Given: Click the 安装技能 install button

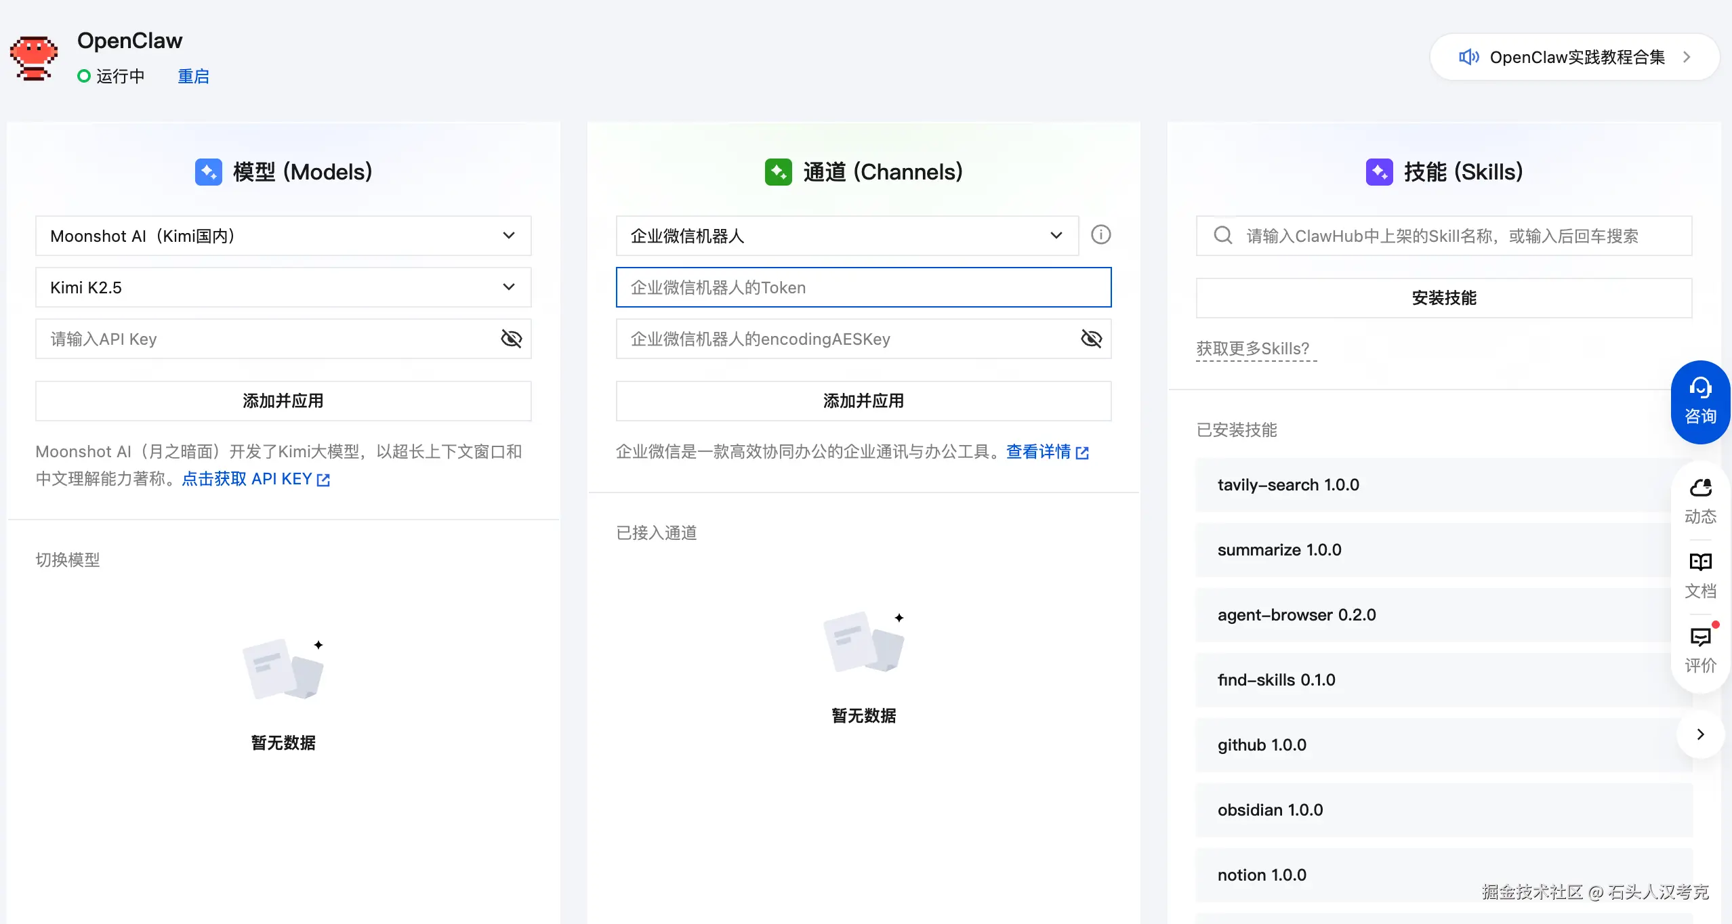Looking at the screenshot, I should (x=1443, y=298).
